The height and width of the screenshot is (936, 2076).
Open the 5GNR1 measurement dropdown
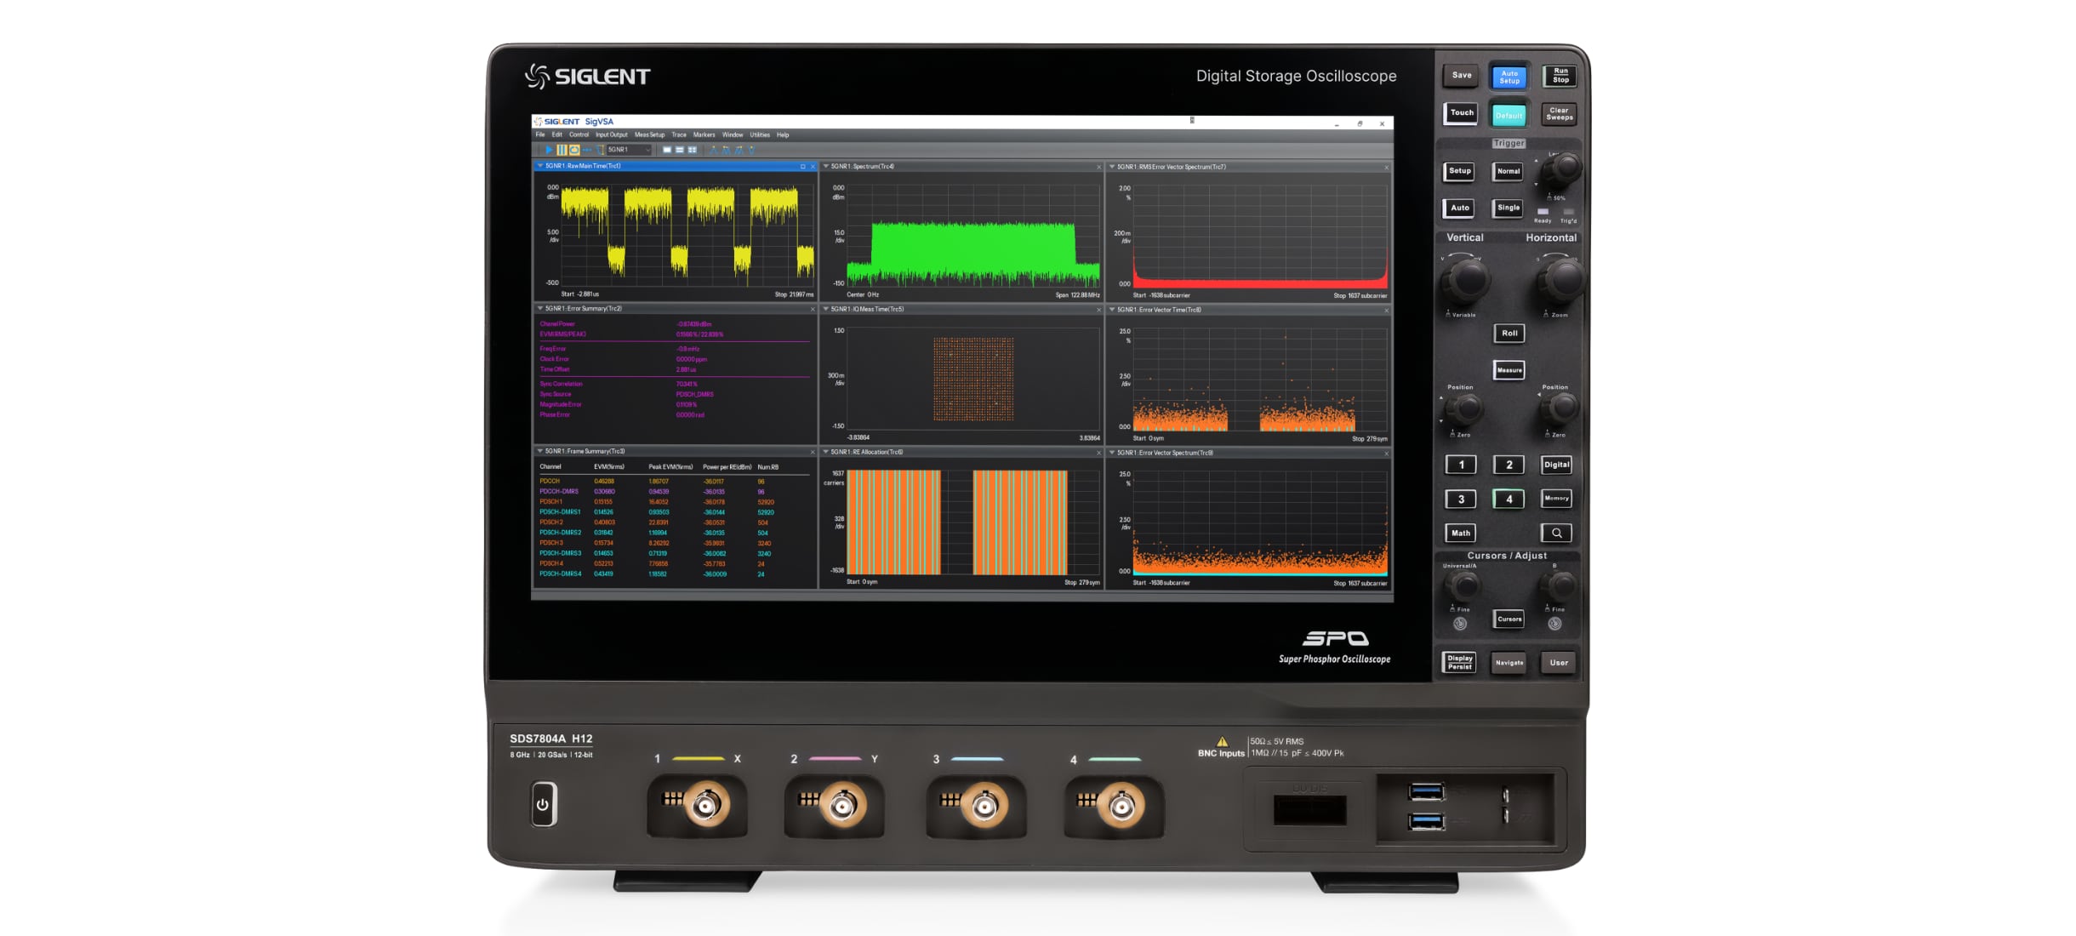629,150
